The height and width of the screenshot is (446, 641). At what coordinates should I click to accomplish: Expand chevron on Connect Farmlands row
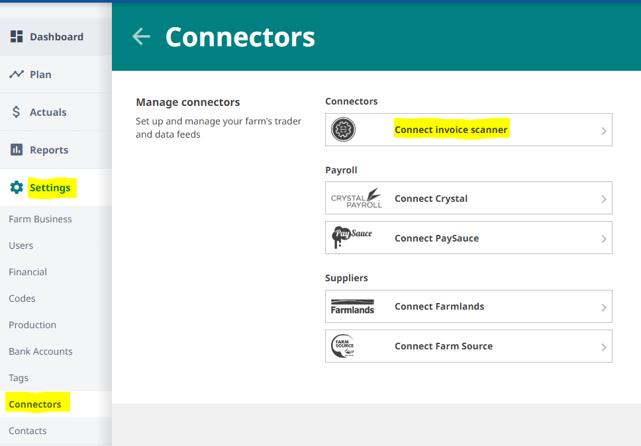click(604, 308)
